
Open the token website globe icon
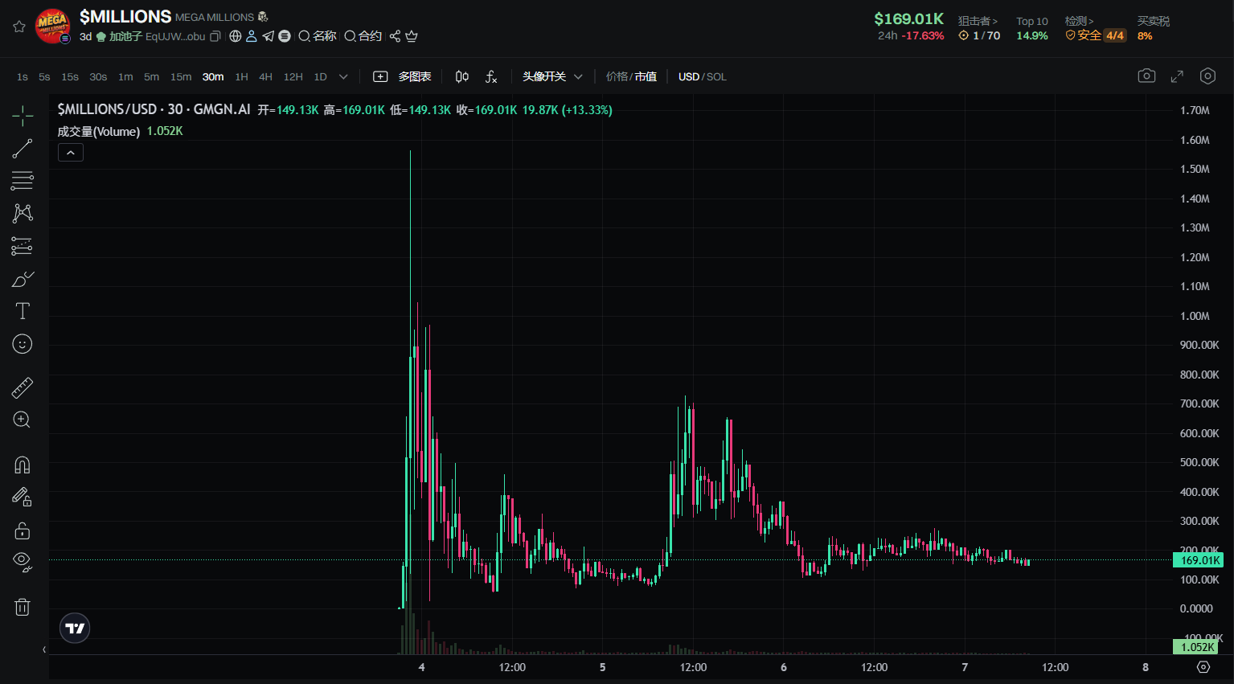tap(236, 36)
